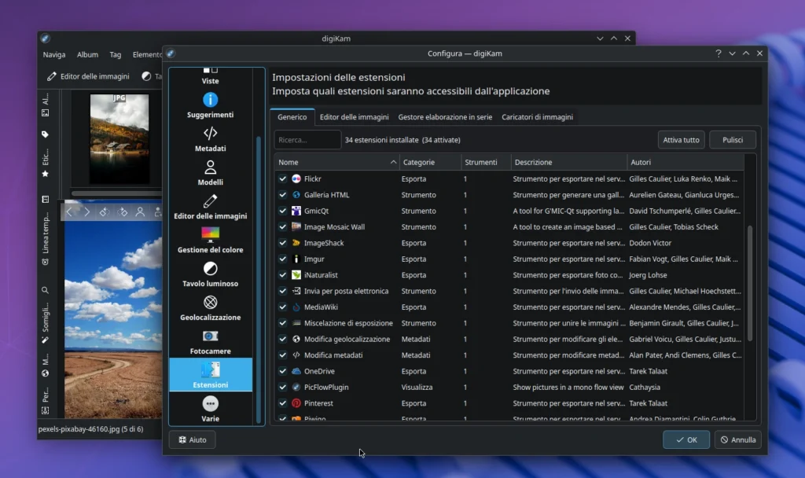Go to the next image using forward arrow
Screen dimensions: 805x478
pos(86,211)
